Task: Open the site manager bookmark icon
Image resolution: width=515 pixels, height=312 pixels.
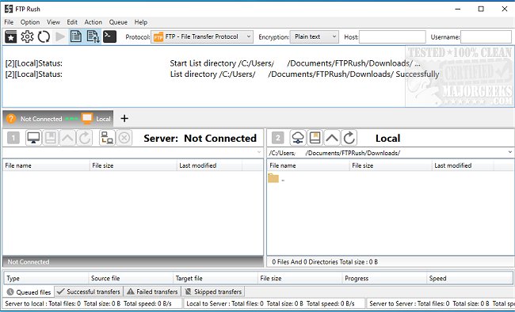Action: [11, 36]
